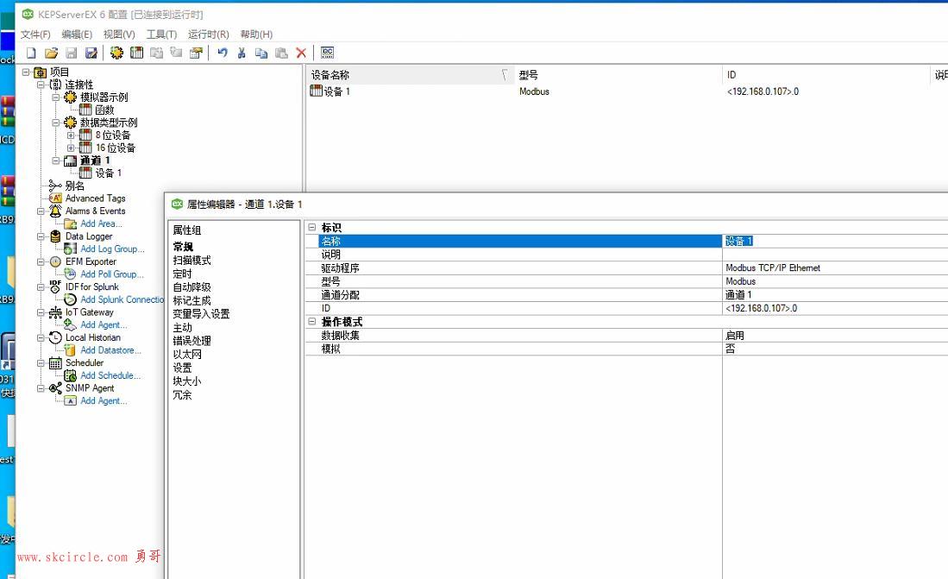948x579 pixels.
Task: Collapse the Alarms & Events node
Action: pos(41,211)
